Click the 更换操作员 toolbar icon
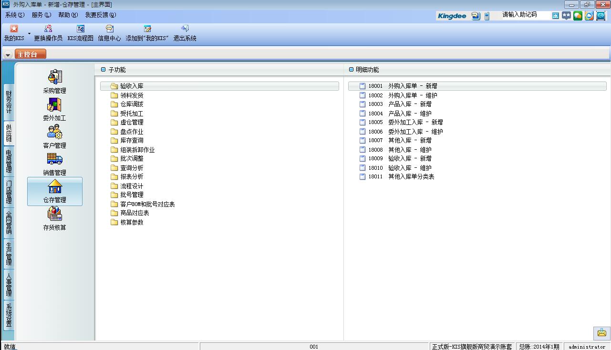This screenshot has height=350, width=611. pos(48,29)
